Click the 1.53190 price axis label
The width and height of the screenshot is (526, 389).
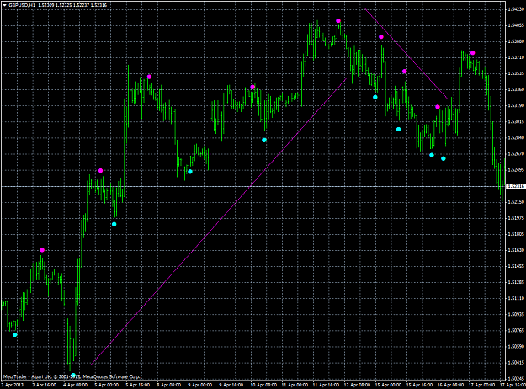click(516, 105)
